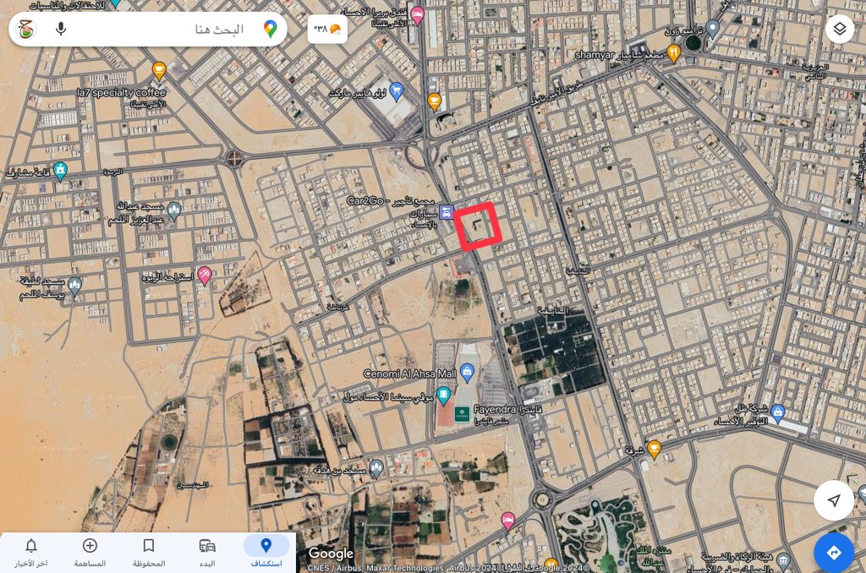Open the profile avatar in search bar
This screenshot has width=866, height=573.
(x=26, y=29)
